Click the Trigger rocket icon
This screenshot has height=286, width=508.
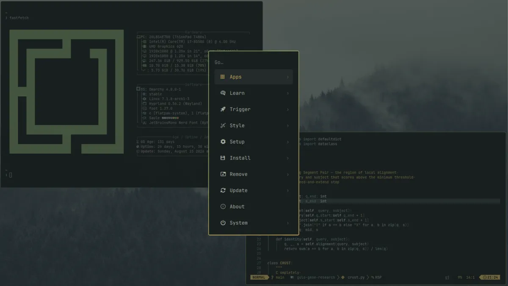(223, 109)
